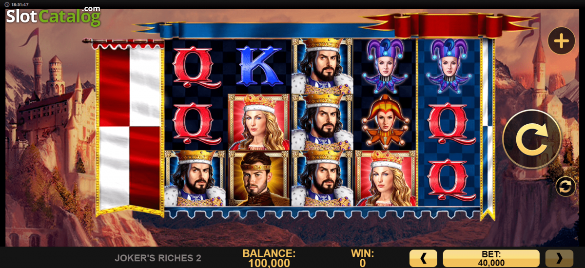Click the BET 40,000 display
585x268 pixels.
pos(491,258)
